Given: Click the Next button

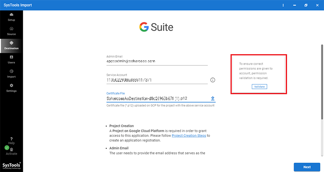Looking at the screenshot, I should (307, 167).
